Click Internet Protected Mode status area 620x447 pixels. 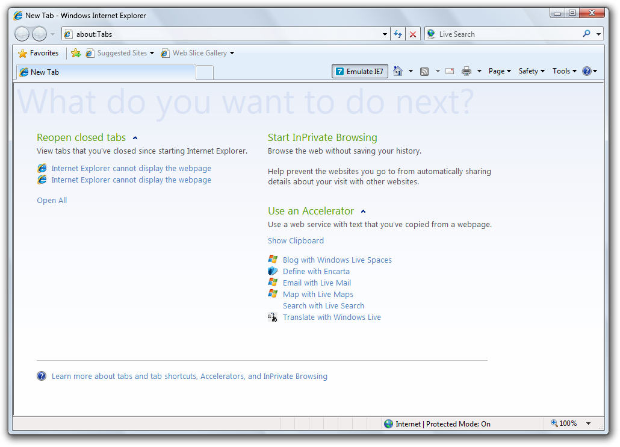tap(443, 424)
